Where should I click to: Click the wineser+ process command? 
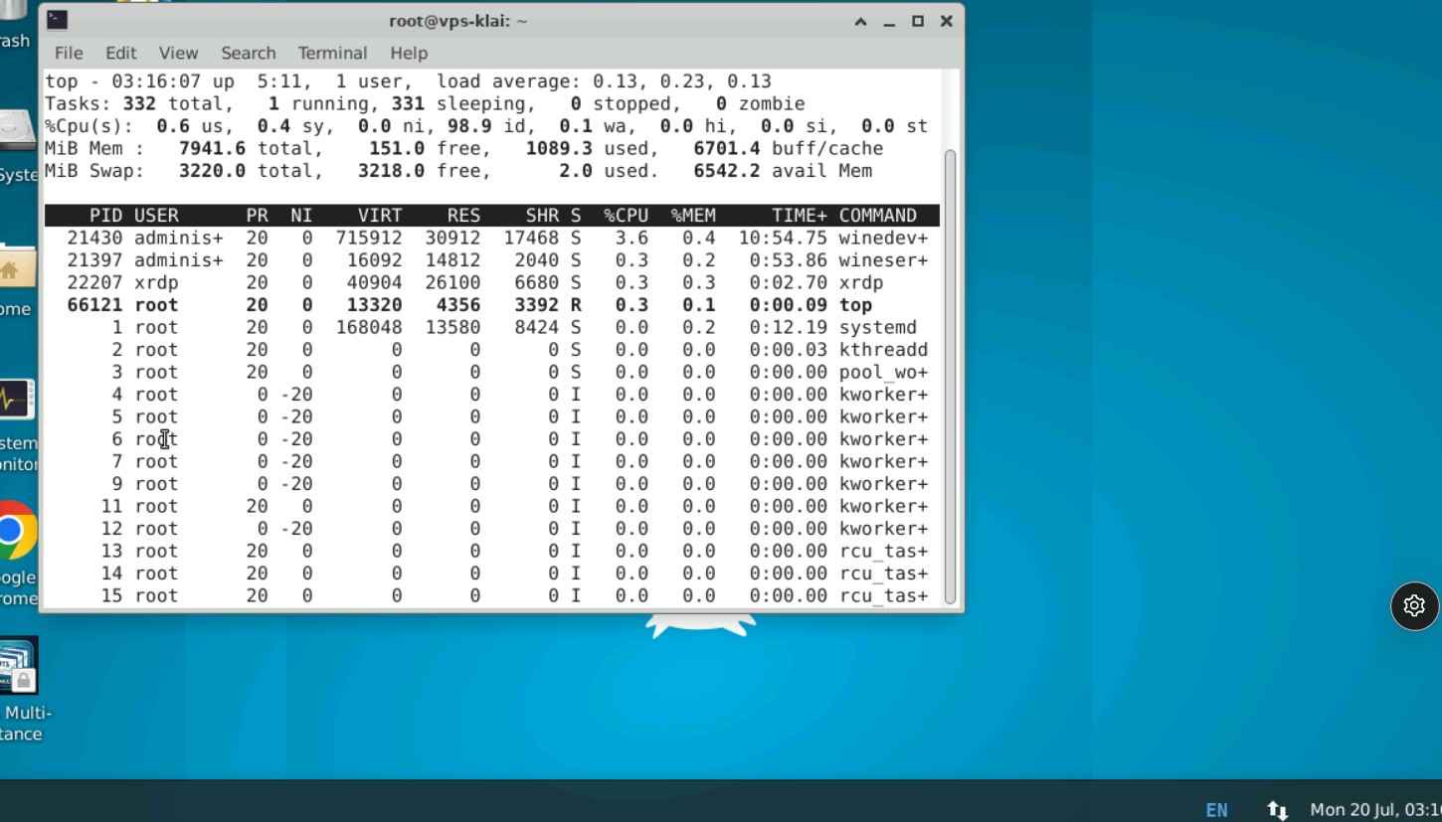(x=883, y=260)
